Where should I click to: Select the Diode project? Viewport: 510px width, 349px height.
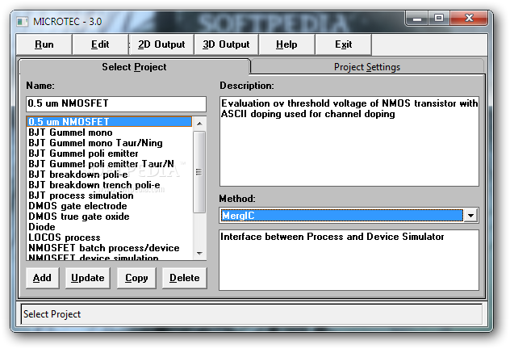click(110, 227)
